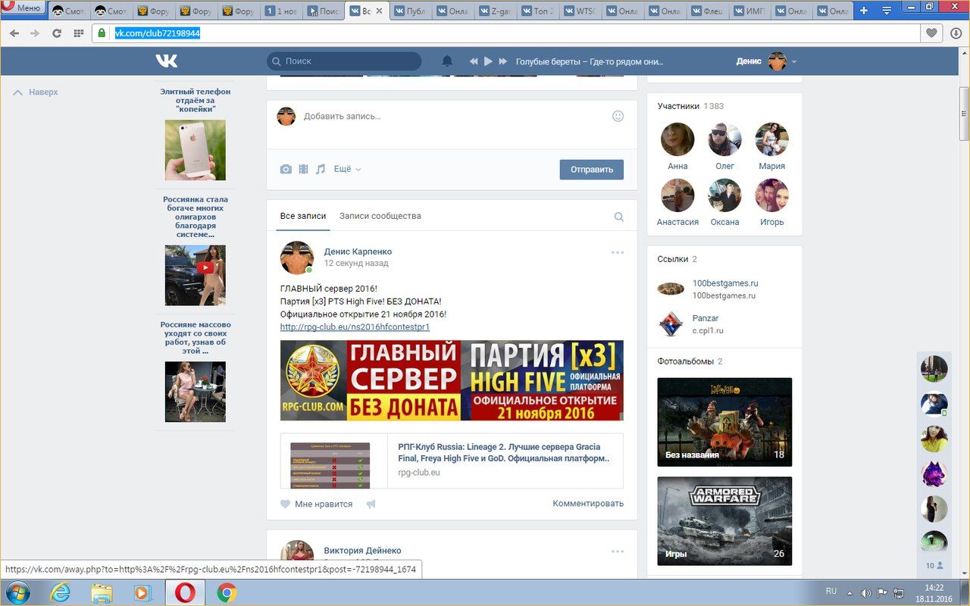Screen dimensions: 970x606
Task: Open the Windows Start menu
Action: tap(17, 592)
